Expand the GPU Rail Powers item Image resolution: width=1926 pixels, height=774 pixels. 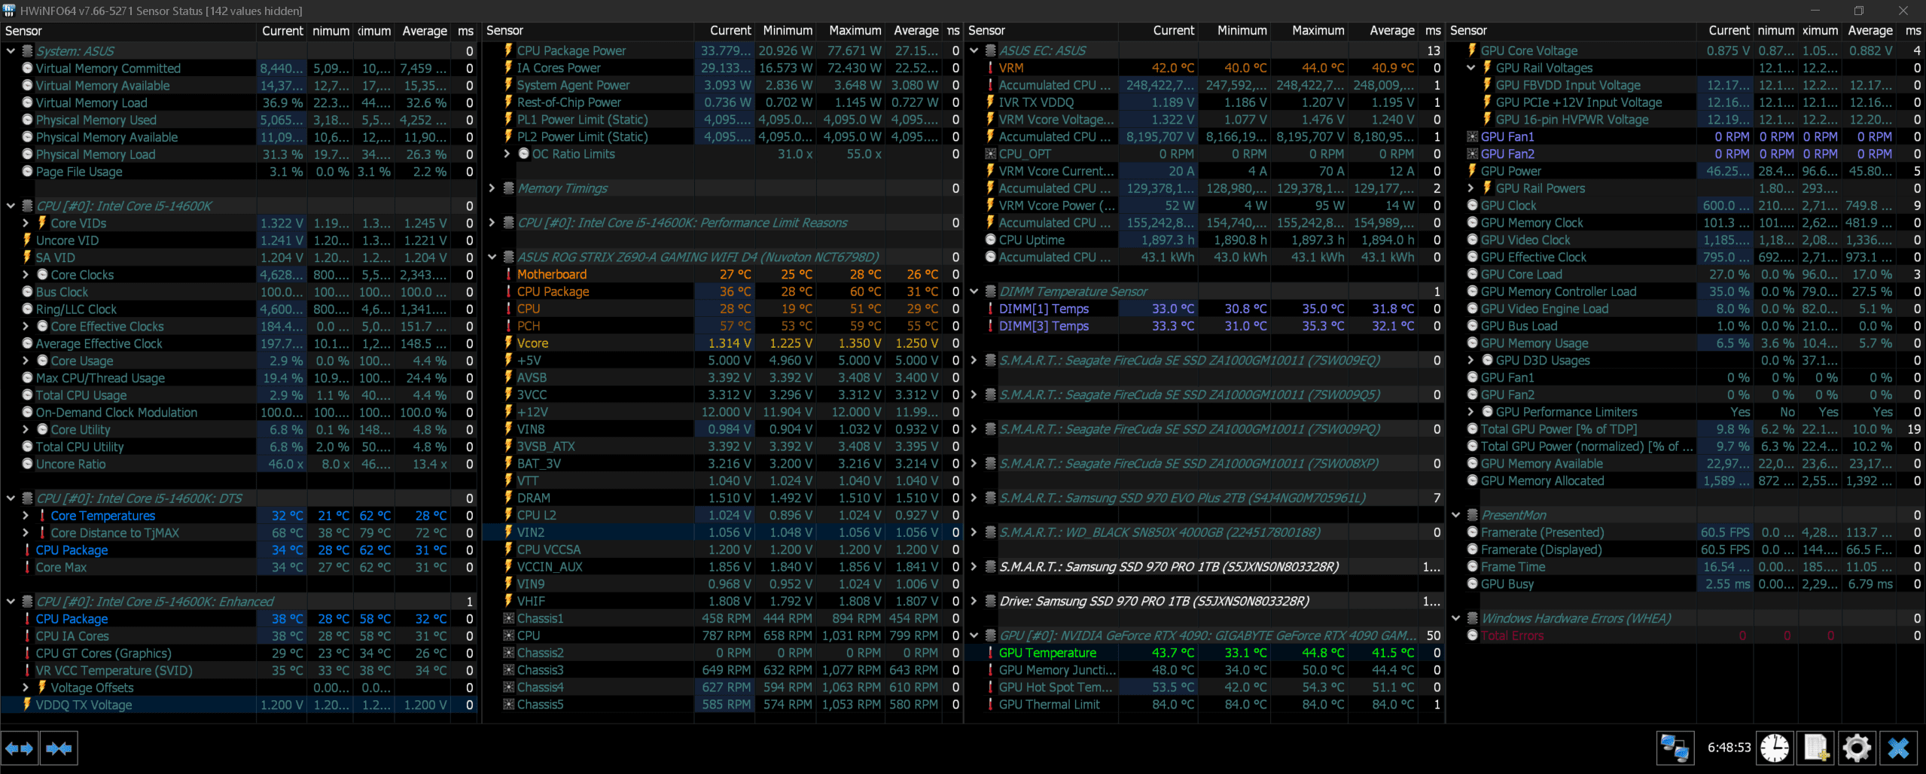[x=1470, y=188]
